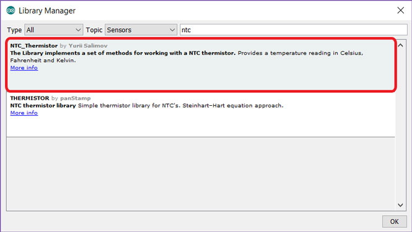This screenshot has width=412, height=232.
Task: Open More info for NTC_Thermistor
Action: click(x=24, y=67)
